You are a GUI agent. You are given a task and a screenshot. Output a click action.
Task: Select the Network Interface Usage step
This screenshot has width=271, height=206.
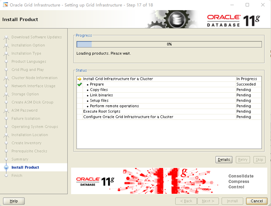(x=33, y=86)
